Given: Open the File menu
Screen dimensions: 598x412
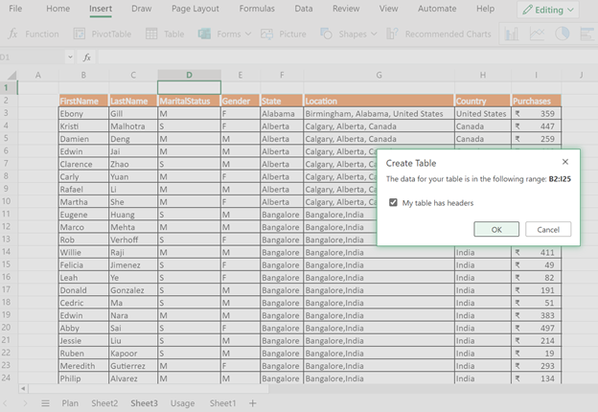Looking at the screenshot, I should click(15, 9).
